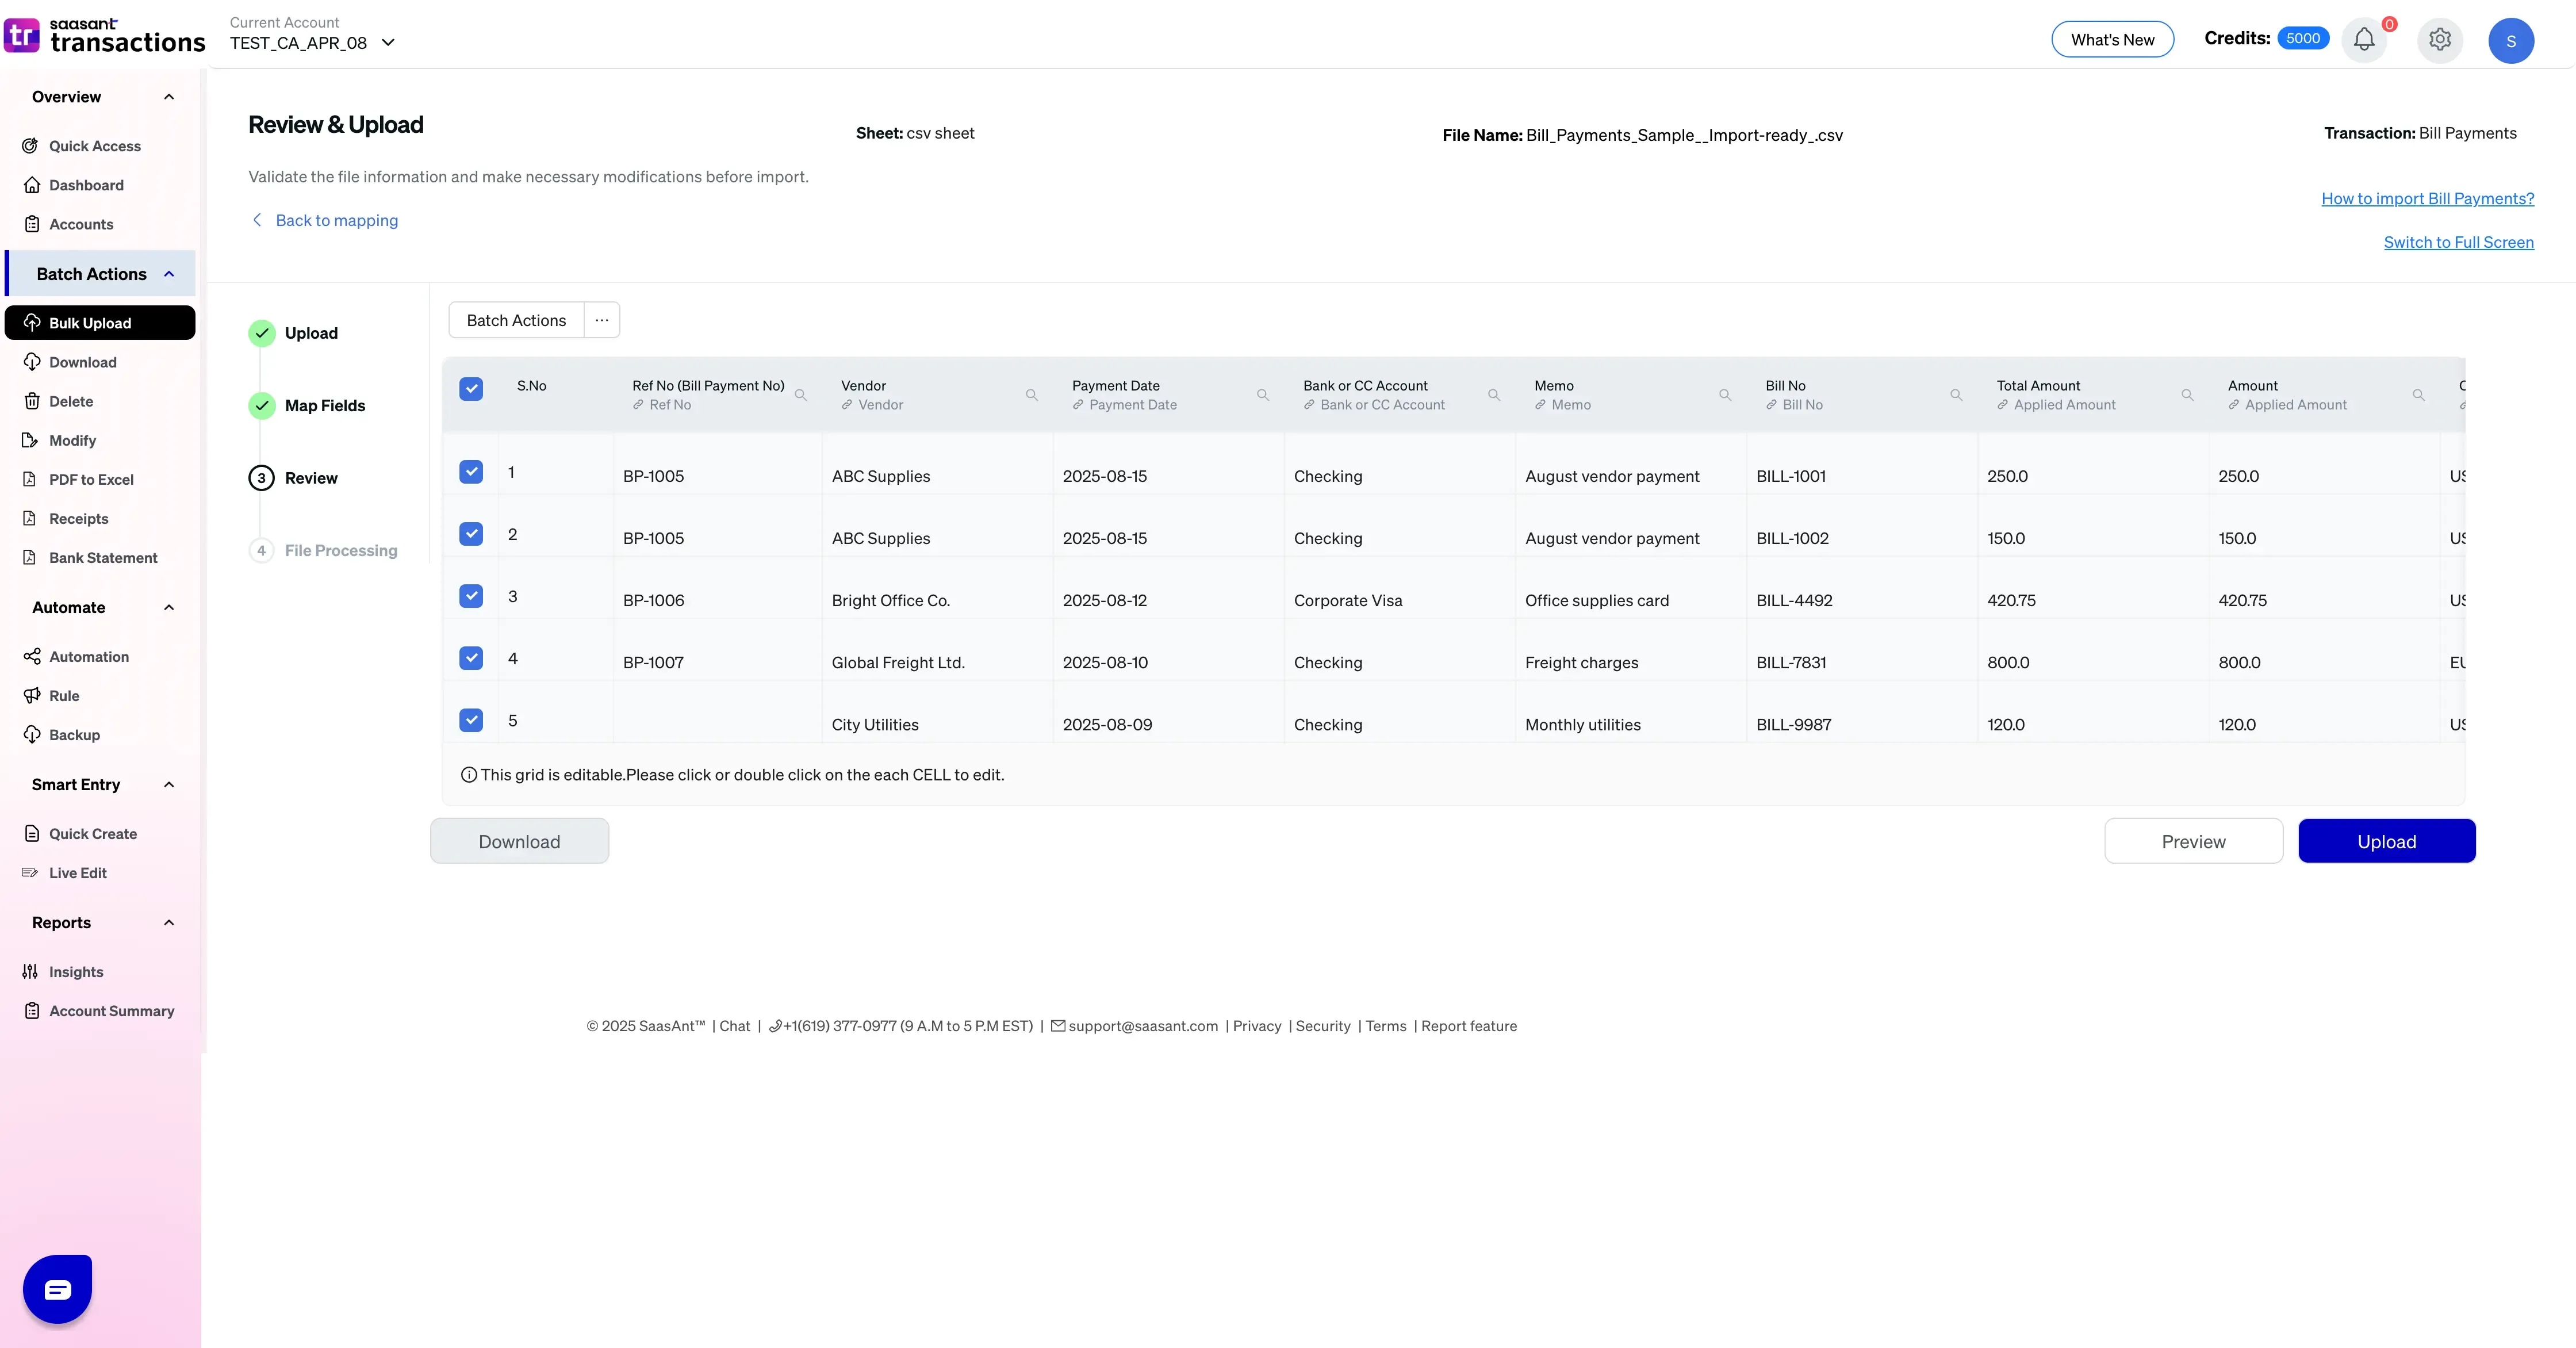Click the Credits 5000 badge
This screenshot has height=1348, width=2576.
(x=2303, y=38)
